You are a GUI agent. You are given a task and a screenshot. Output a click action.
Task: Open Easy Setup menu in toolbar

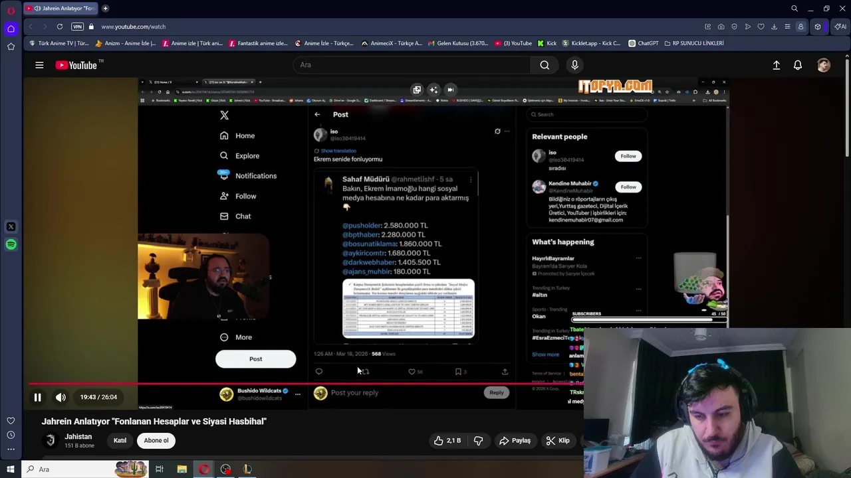(x=787, y=27)
